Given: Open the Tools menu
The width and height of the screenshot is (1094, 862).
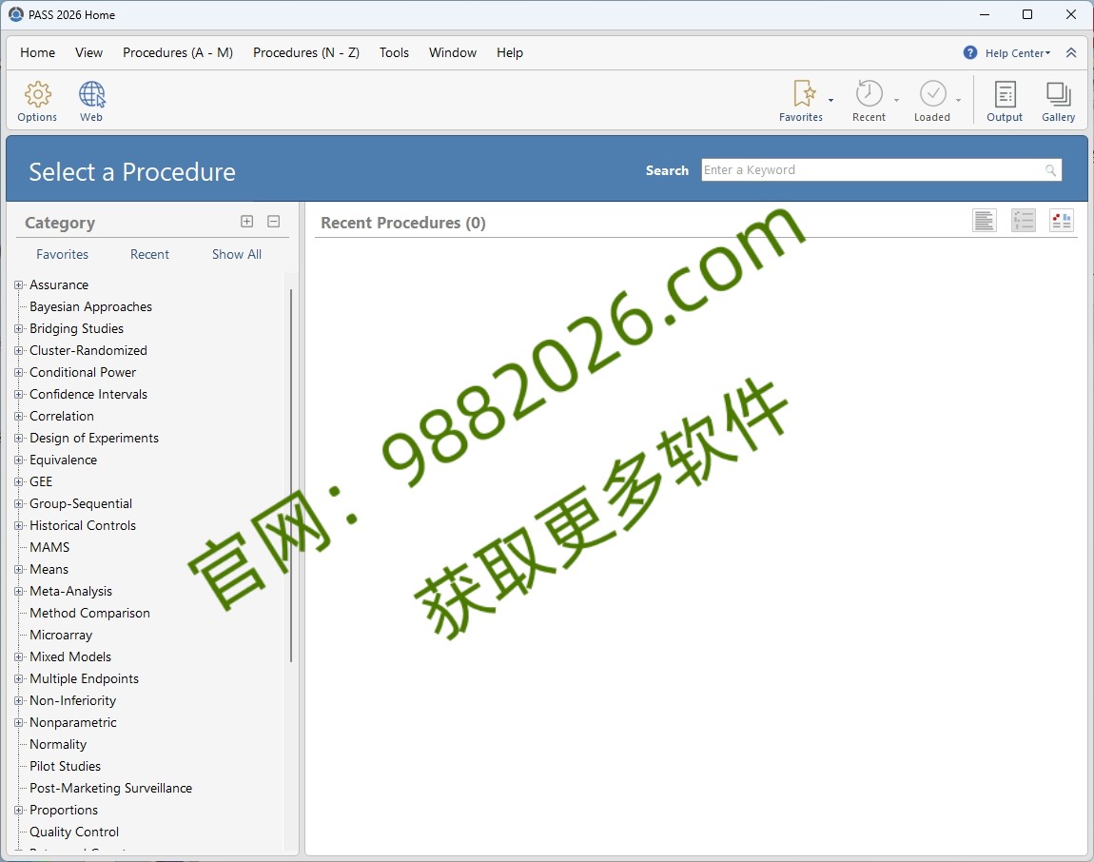Looking at the screenshot, I should tap(394, 52).
